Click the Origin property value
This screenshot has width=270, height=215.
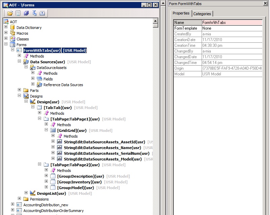coord(232,68)
